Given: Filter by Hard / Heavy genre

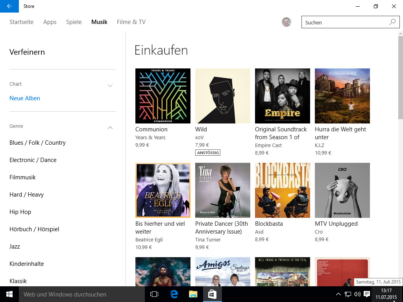Looking at the screenshot, I should pyautogui.click(x=26, y=195).
